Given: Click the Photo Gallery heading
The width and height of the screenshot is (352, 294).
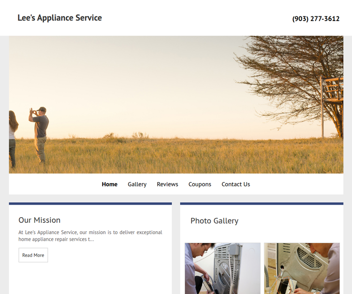Looking at the screenshot, I should tap(214, 221).
